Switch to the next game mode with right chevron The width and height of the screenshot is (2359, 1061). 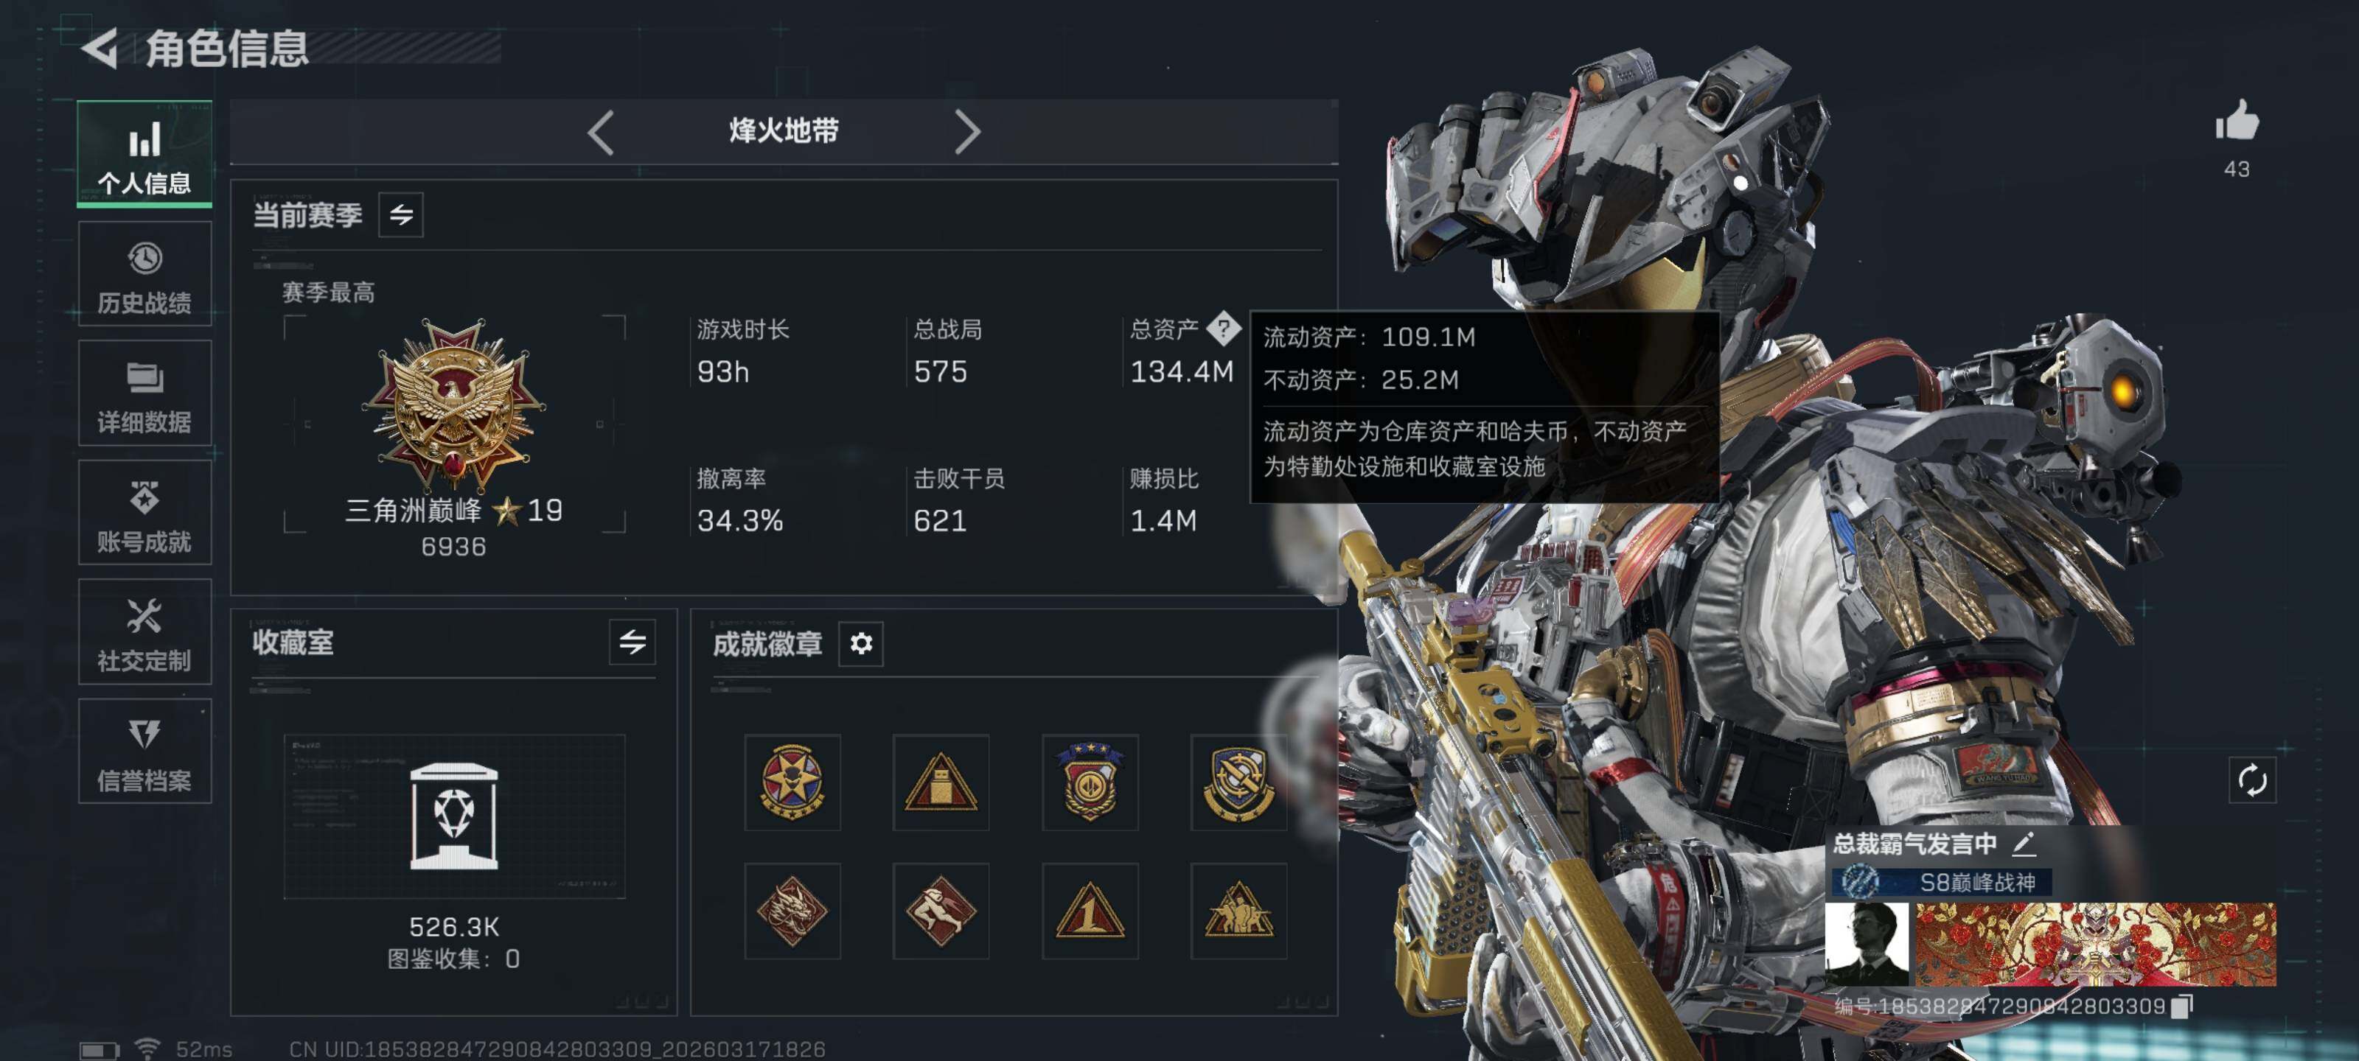click(x=967, y=132)
